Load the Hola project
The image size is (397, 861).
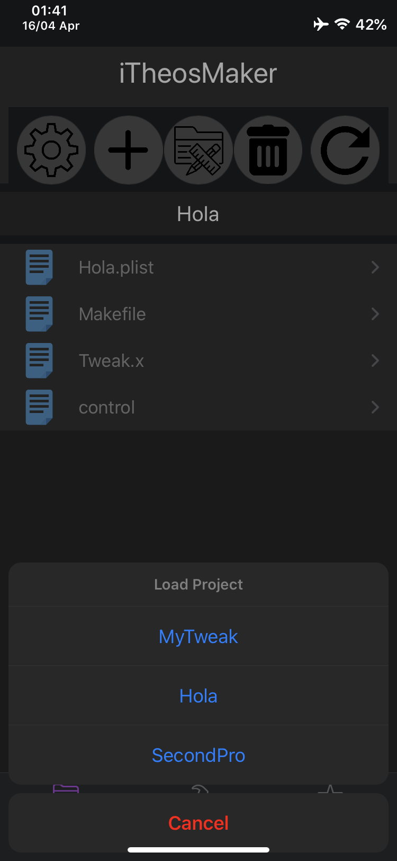(x=198, y=696)
